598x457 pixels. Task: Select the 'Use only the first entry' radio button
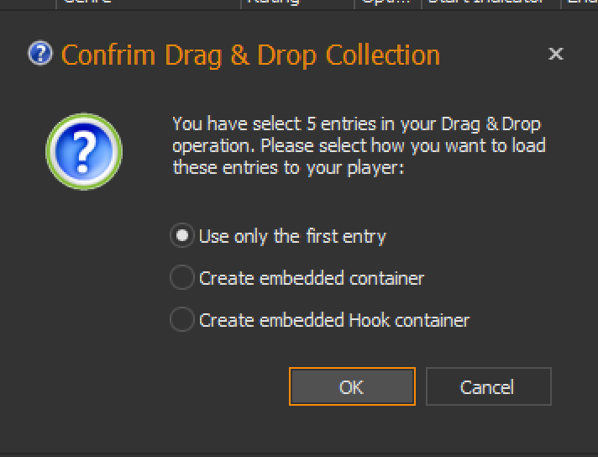[181, 236]
